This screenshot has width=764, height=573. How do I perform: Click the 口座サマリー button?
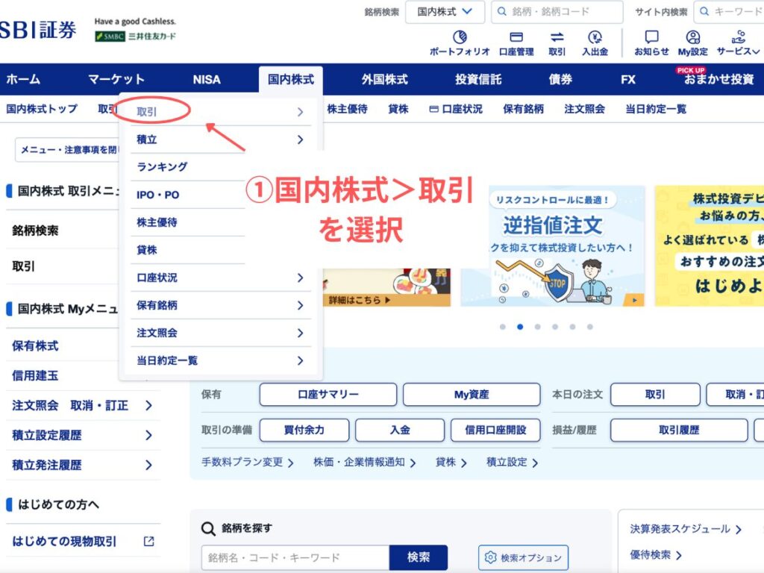click(x=327, y=395)
